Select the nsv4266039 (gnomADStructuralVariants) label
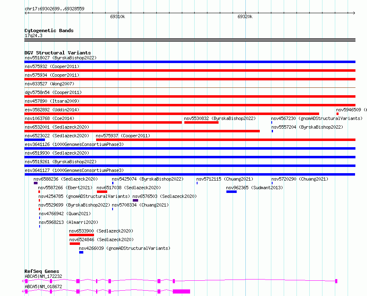The height and width of the screenshot is (296, 367). point(125,248)
